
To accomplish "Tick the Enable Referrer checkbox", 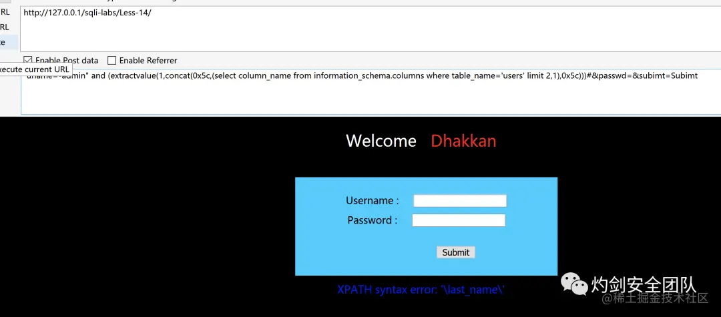I will point(111,60).
